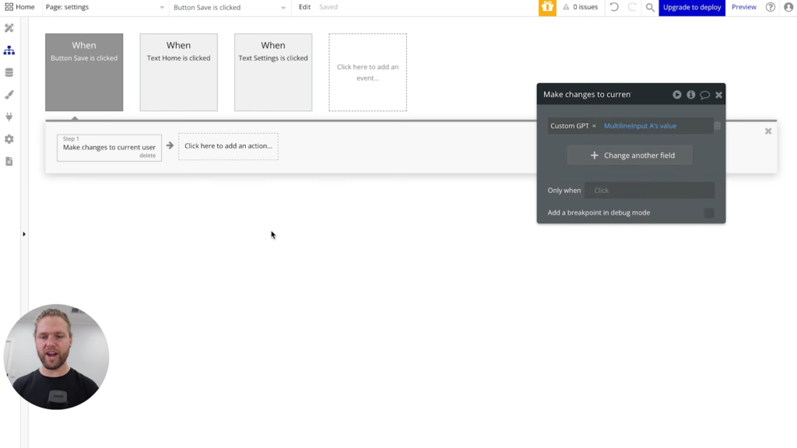Click the Only when condition input field
Viewport: 797px width, 448px height.
[648, 190]
